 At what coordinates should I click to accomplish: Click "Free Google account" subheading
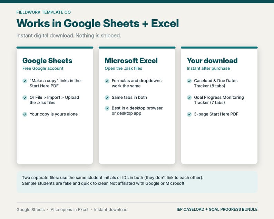(43, 69)
